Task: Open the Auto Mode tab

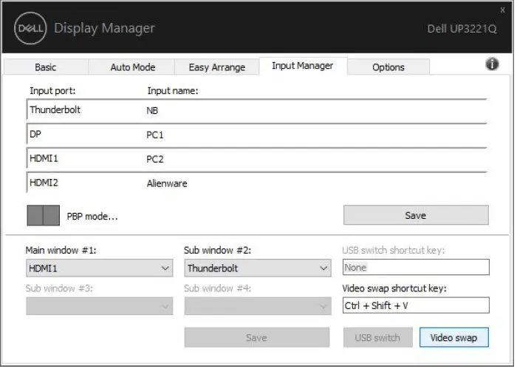Action: point(133,67)
